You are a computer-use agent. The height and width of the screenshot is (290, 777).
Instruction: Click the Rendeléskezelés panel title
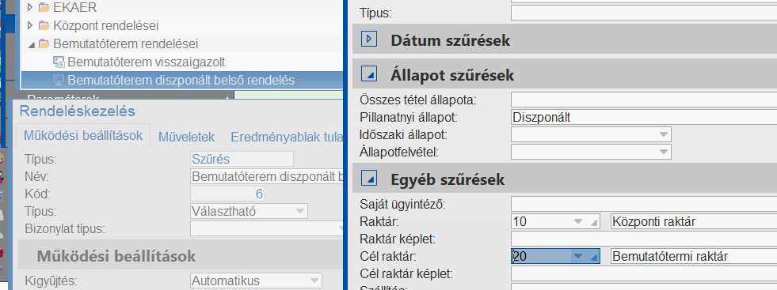(78, 111)
